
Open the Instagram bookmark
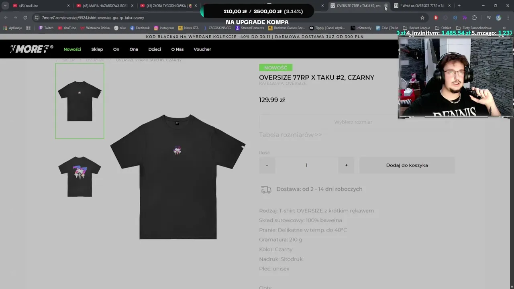(164, 28)
